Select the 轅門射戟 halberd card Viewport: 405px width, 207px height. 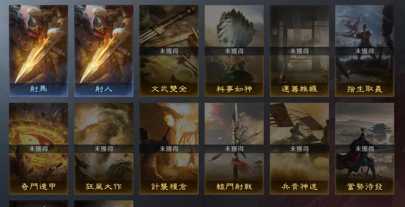pyautogui.click(x=234, y=149)
